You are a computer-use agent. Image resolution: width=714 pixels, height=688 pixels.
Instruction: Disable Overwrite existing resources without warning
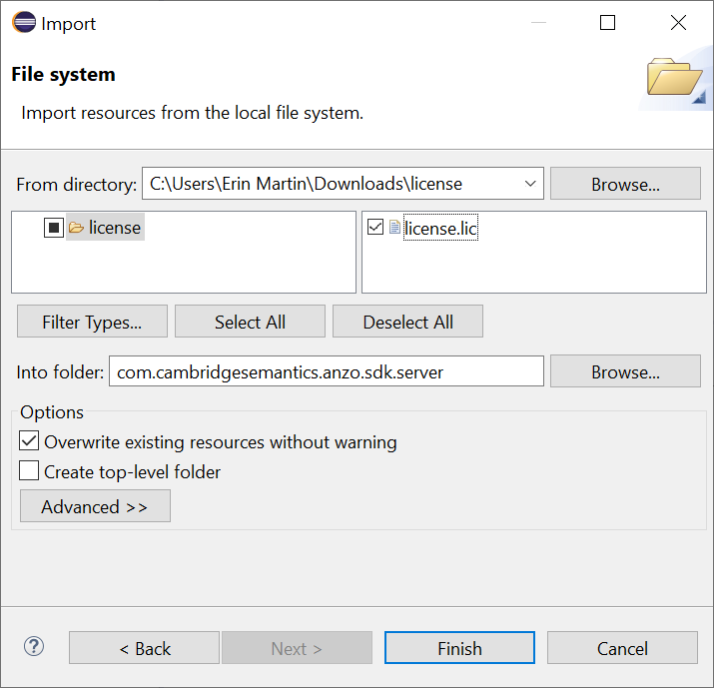click(x=29, y=441)
